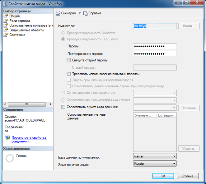This screenshot has height=184, width=206.
Task: Click the Поставщик column header
Action: [166, 115]
